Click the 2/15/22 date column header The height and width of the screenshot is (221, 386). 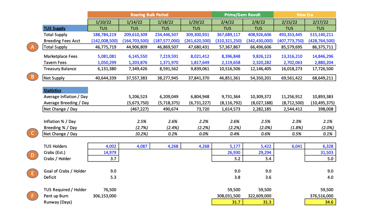coord(289,22)
